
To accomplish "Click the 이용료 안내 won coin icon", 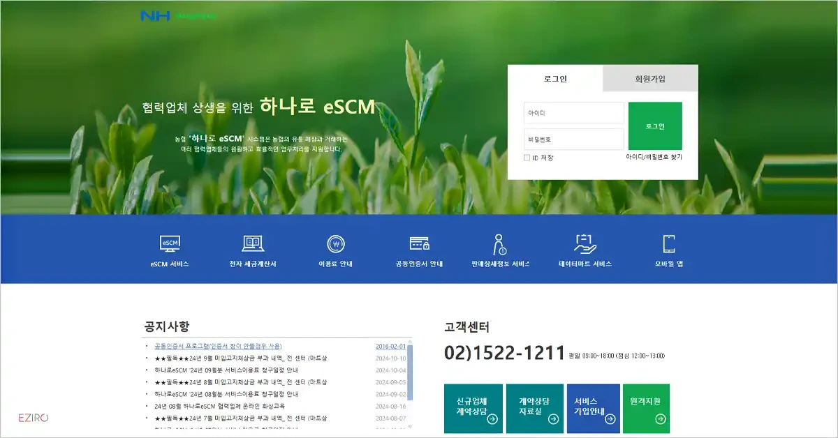I will [336, 244].
